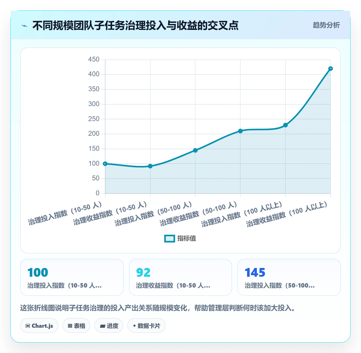Click axis label 治理投入指数（10-50 人）

click(65, 214)
